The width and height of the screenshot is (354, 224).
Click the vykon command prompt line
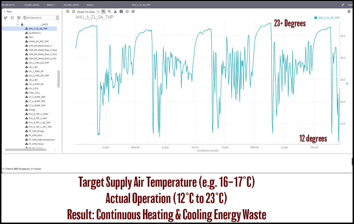tap(22, 169)
